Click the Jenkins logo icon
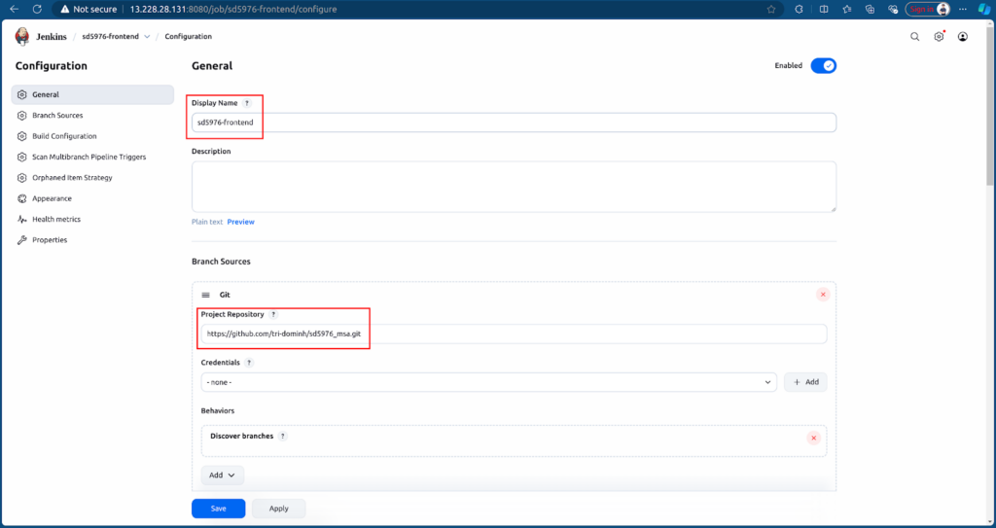 click(22, 37)
